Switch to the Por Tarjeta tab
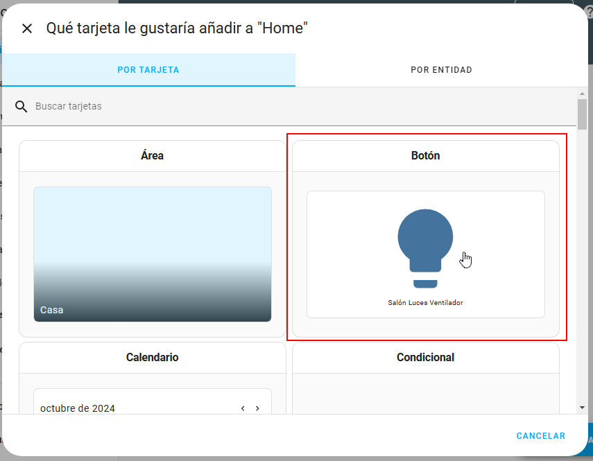The height and width of the screenshot is (461, 593). click(148, 70)
